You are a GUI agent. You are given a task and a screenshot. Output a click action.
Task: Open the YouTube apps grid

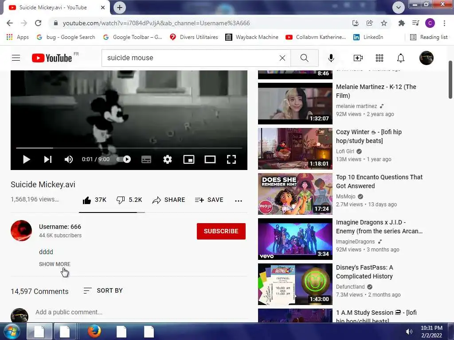tap(380, 58)
